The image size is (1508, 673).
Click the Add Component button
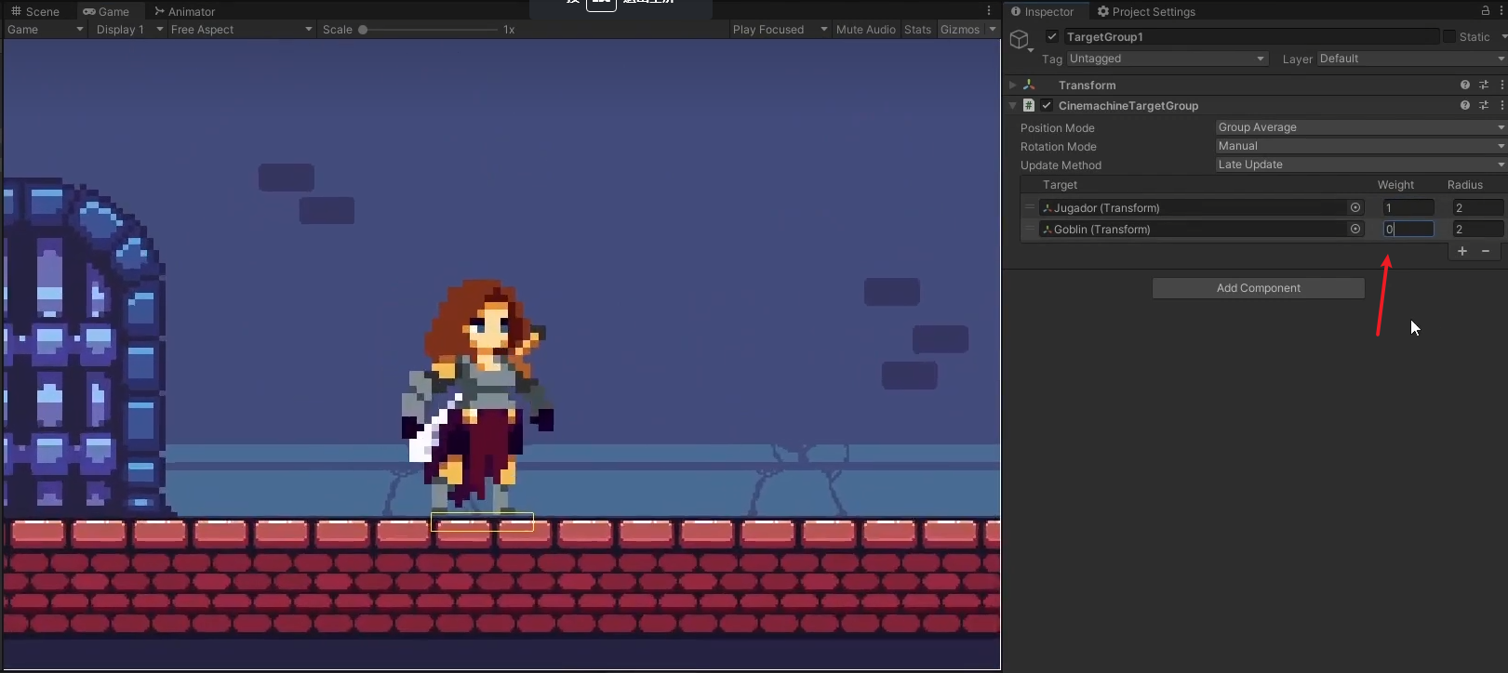click(x=1258, y=288)
